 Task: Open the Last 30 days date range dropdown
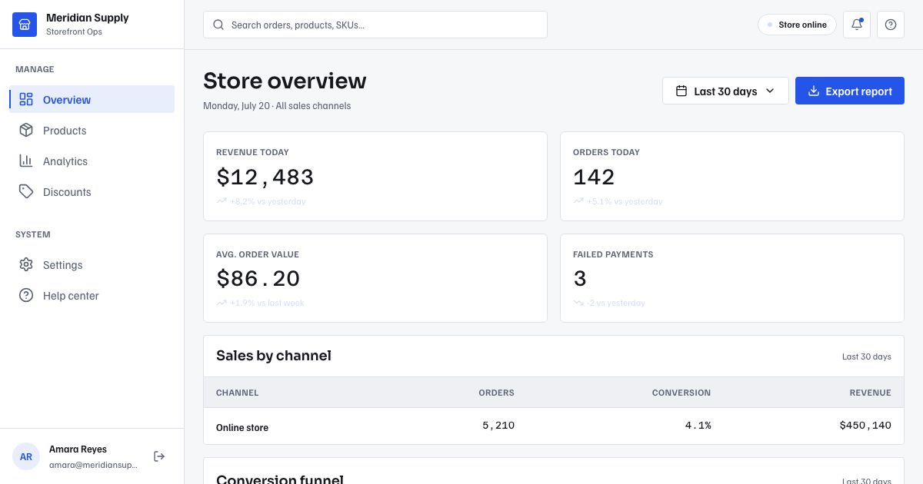click(x=725, y=91)
